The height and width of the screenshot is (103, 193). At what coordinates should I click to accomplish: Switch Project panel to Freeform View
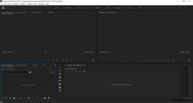(14, 98)
